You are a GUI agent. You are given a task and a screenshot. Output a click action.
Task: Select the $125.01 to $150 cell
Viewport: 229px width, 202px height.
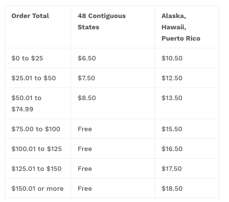click(37, 169)
